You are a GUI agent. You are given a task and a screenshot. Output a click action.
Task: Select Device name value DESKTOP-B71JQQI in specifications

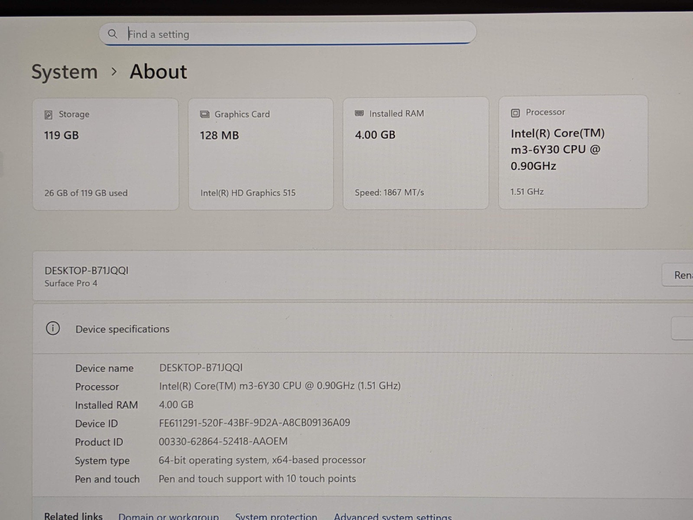pyautogui.click(x=201, y=367)
